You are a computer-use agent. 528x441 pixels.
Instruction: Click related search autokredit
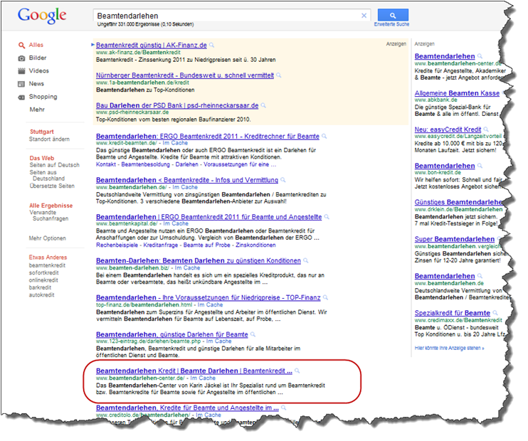coord(42,295)
